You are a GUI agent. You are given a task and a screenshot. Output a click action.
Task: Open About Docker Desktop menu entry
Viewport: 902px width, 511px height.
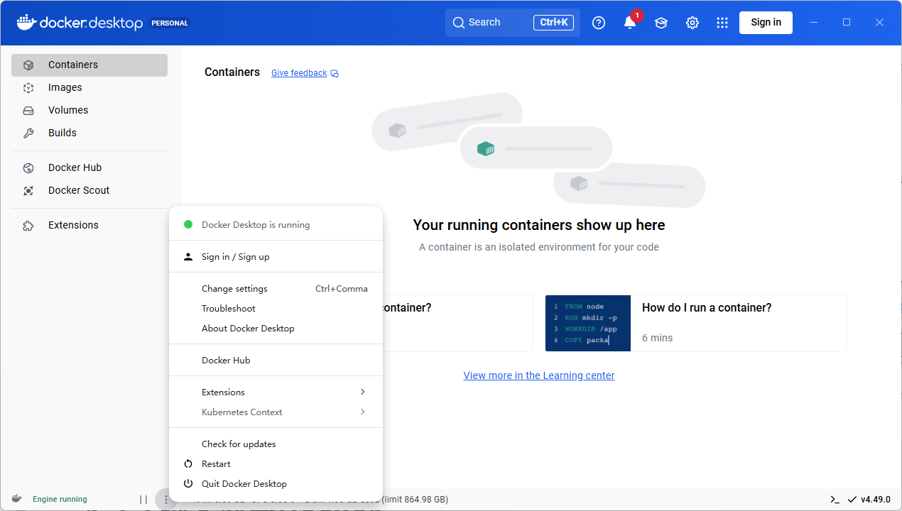tap(276, 329)
